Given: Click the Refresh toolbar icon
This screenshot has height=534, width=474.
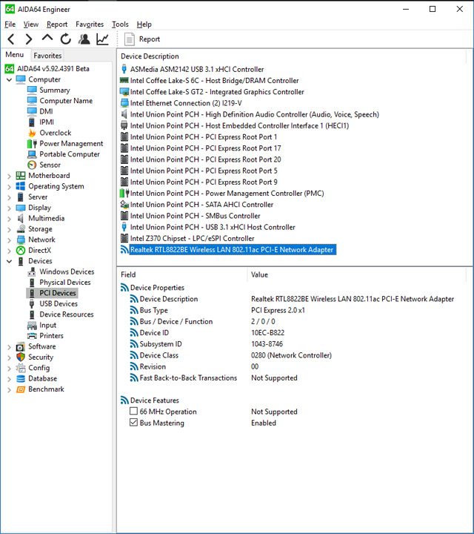Looking at the screenshot, I should tap(66, 39).
